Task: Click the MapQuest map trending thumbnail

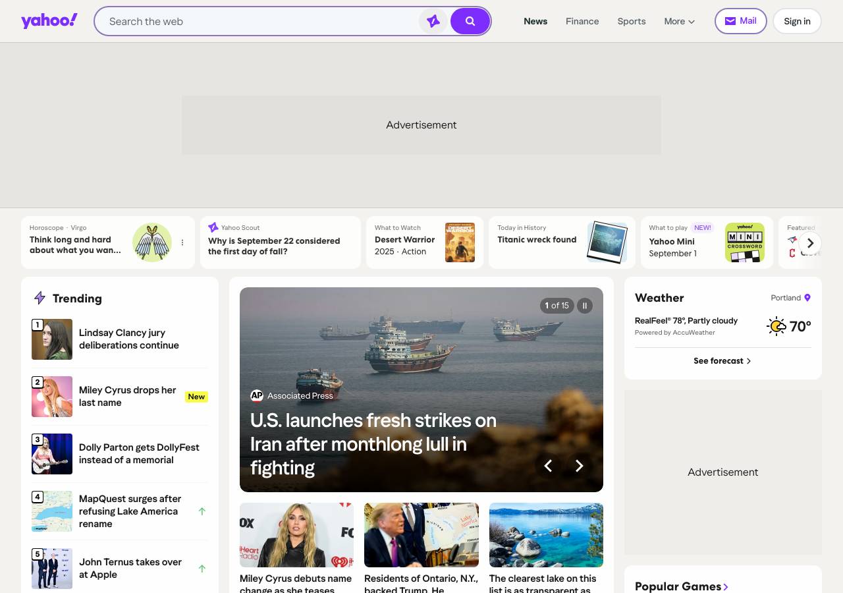Action: pyautogui.click(x=52, y=511)
